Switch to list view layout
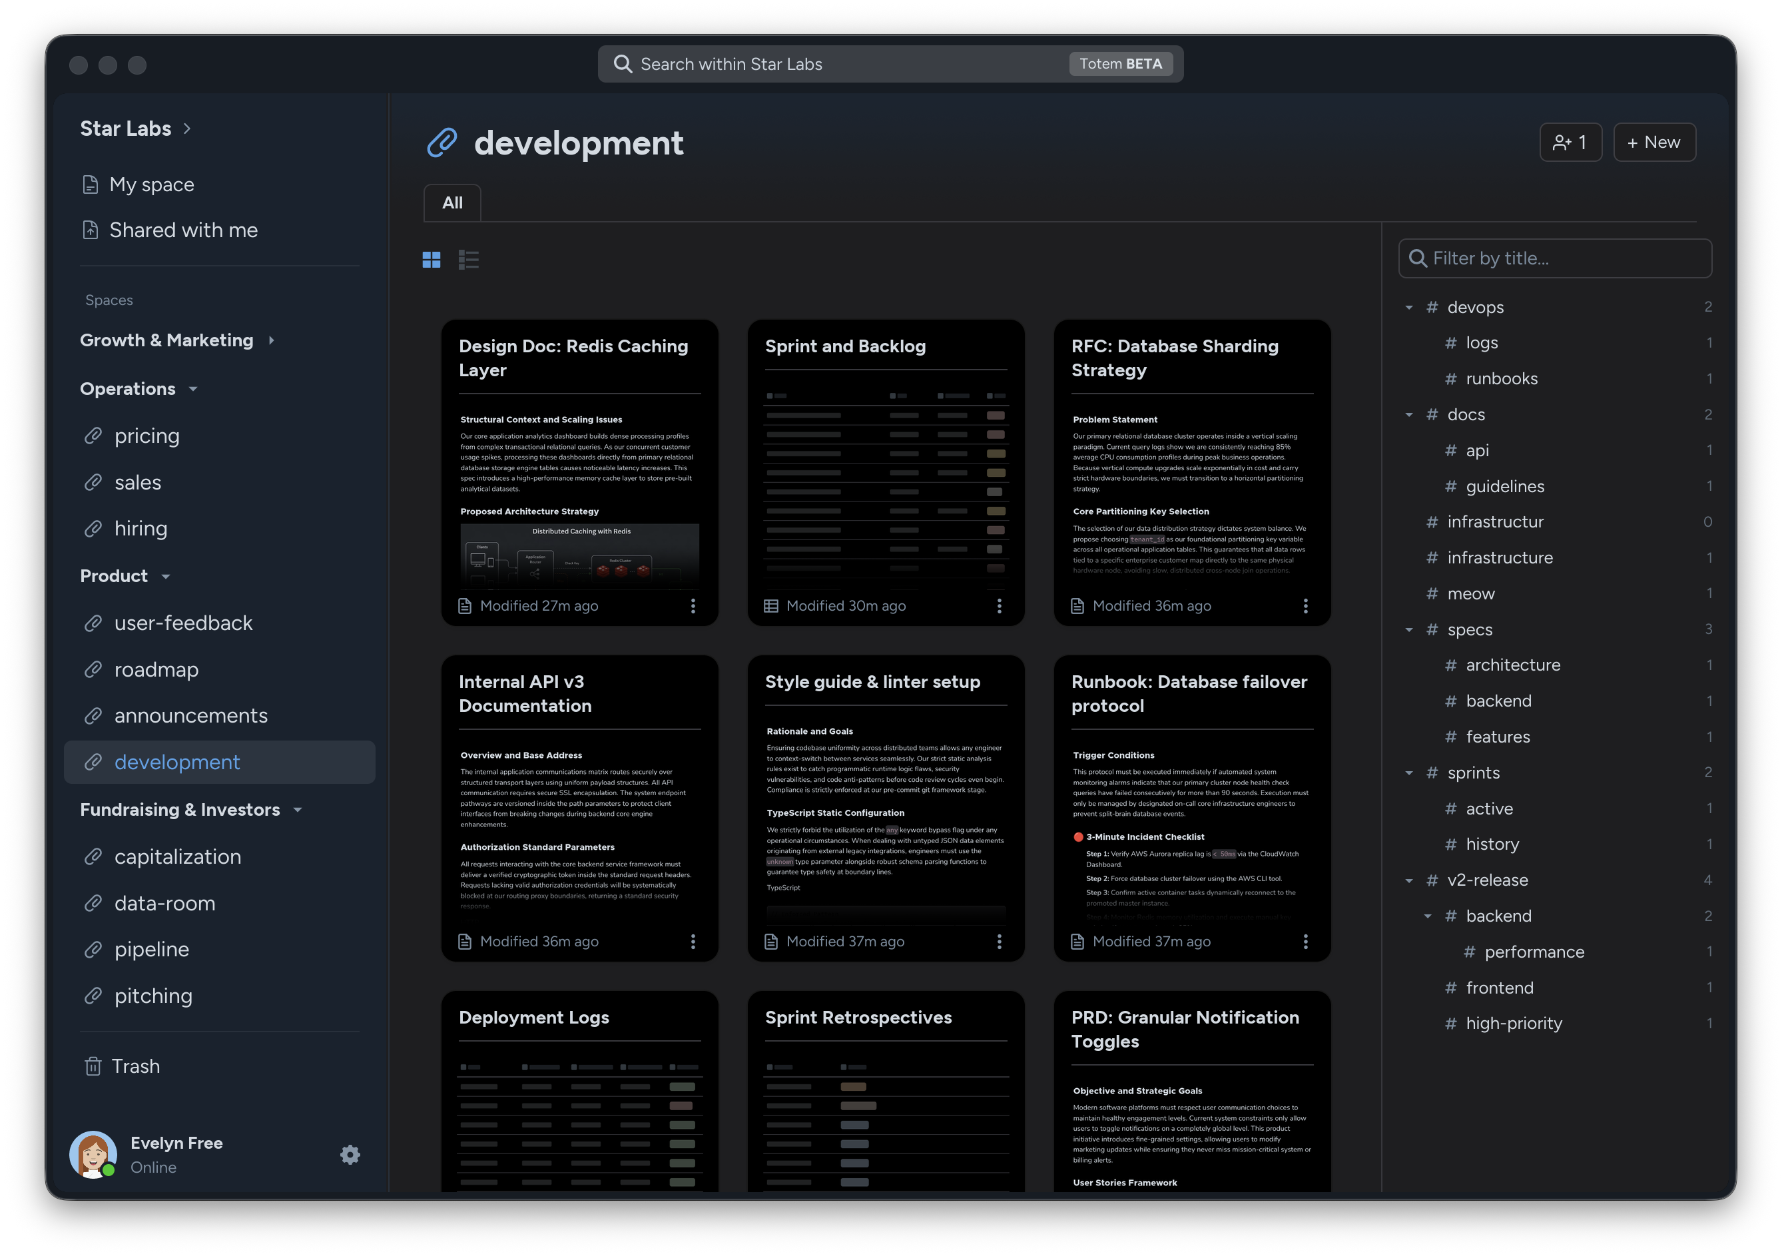The width and height of the screenshot is (1782, 1256). coord(468,259)
